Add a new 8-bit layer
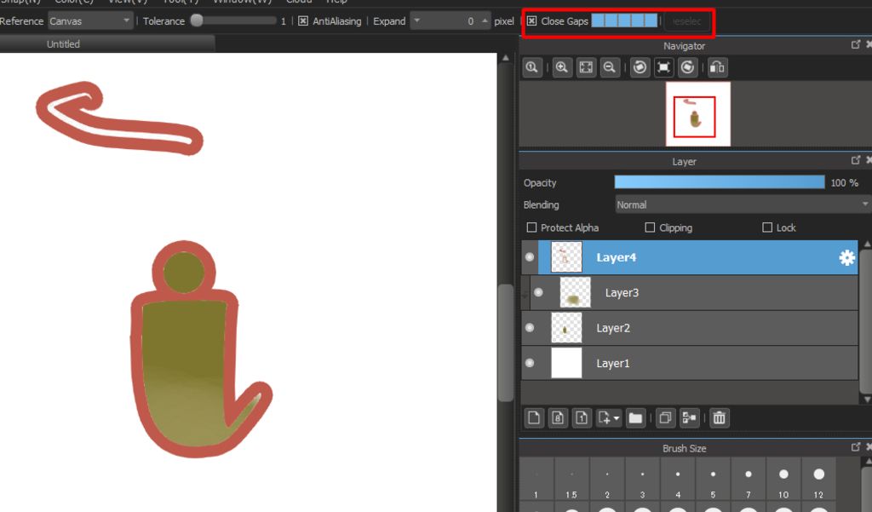 tap(558, 418)
